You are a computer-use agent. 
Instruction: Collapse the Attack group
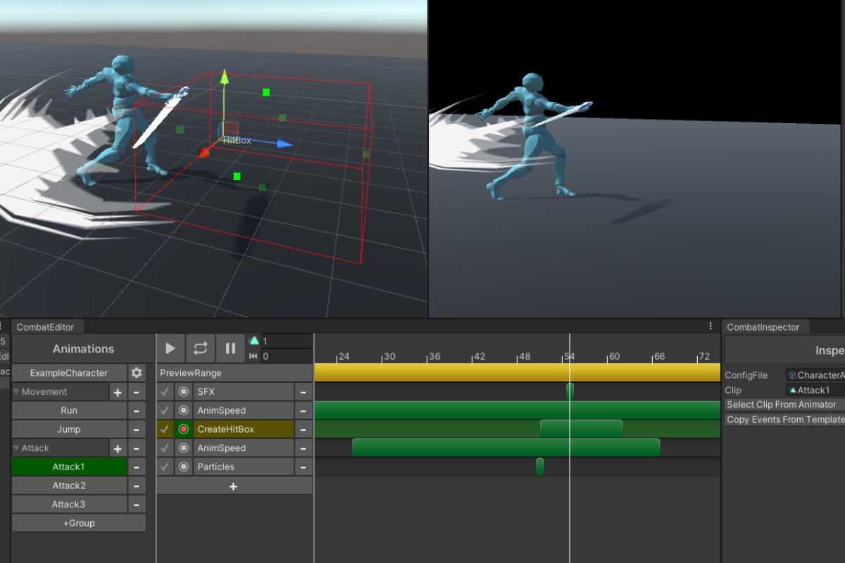coord(17,448)
